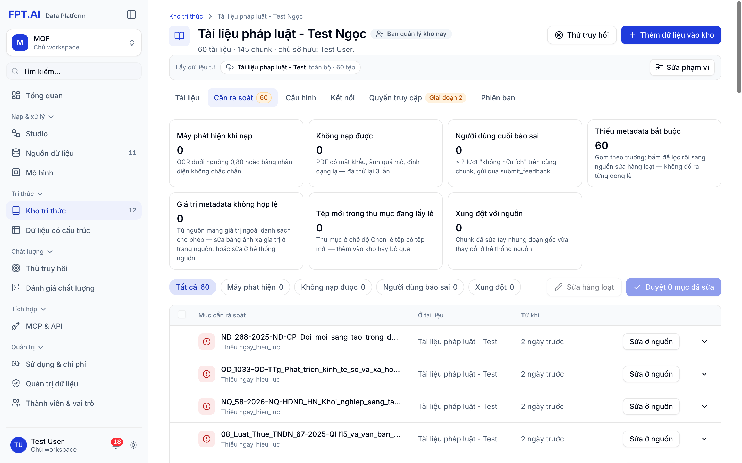This screenshot has width=742, height=463.
Task: Open MOF workspace switcher dropdown
Action: pyautogui.click(x=74, y=42)
